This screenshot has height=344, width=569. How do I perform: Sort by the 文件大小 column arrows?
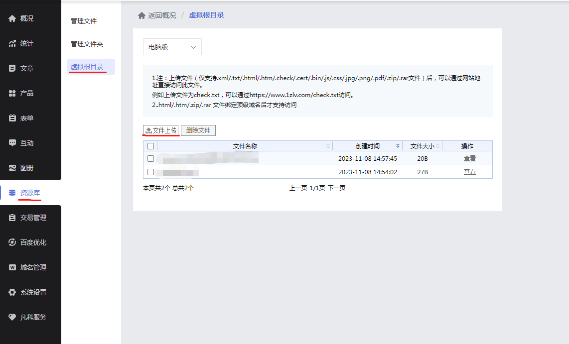point(437,146)
